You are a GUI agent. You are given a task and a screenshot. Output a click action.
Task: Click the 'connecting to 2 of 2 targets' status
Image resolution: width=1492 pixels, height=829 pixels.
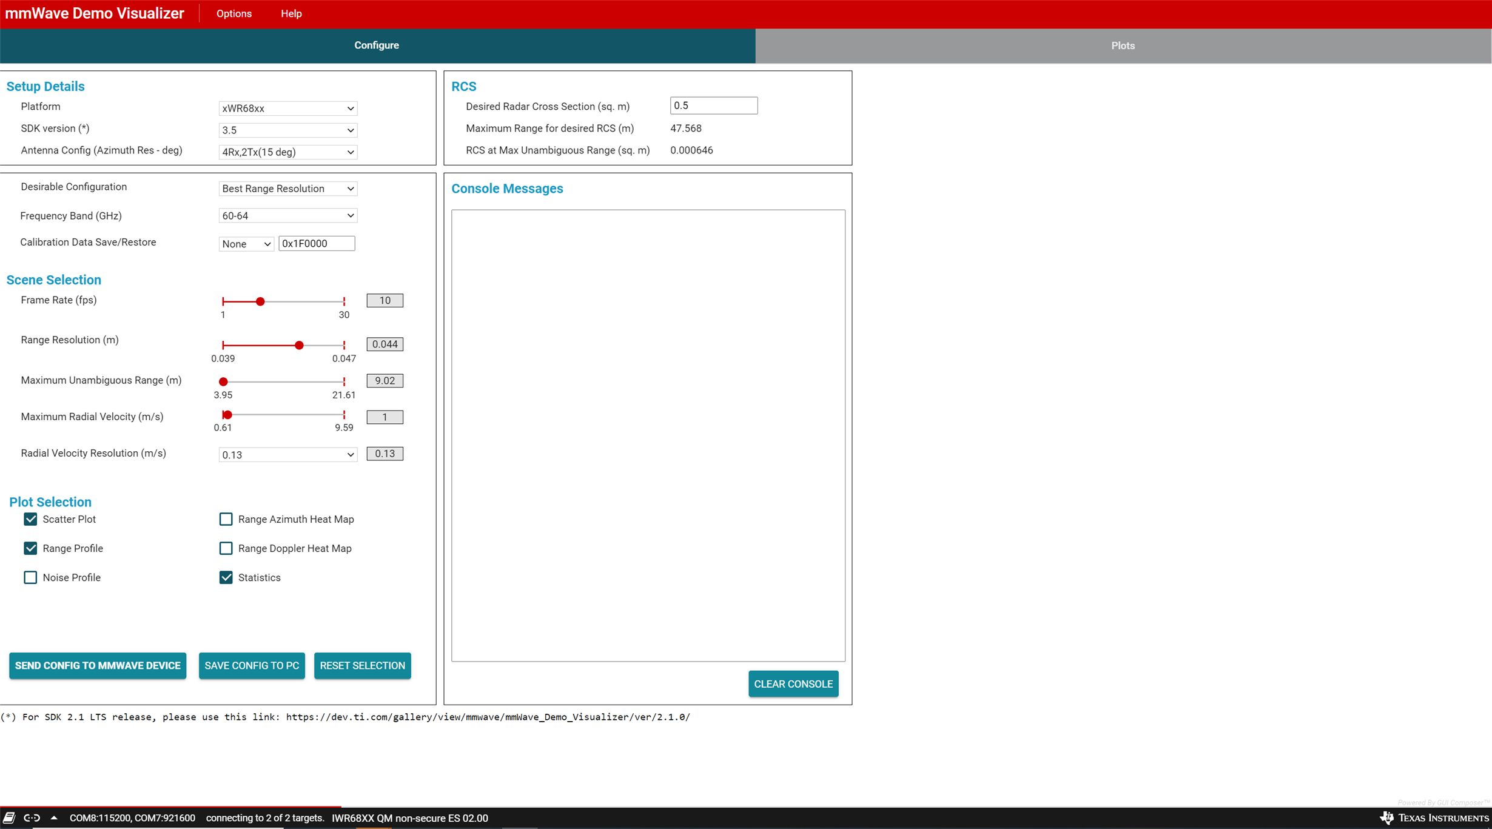(x=265, y=818)
